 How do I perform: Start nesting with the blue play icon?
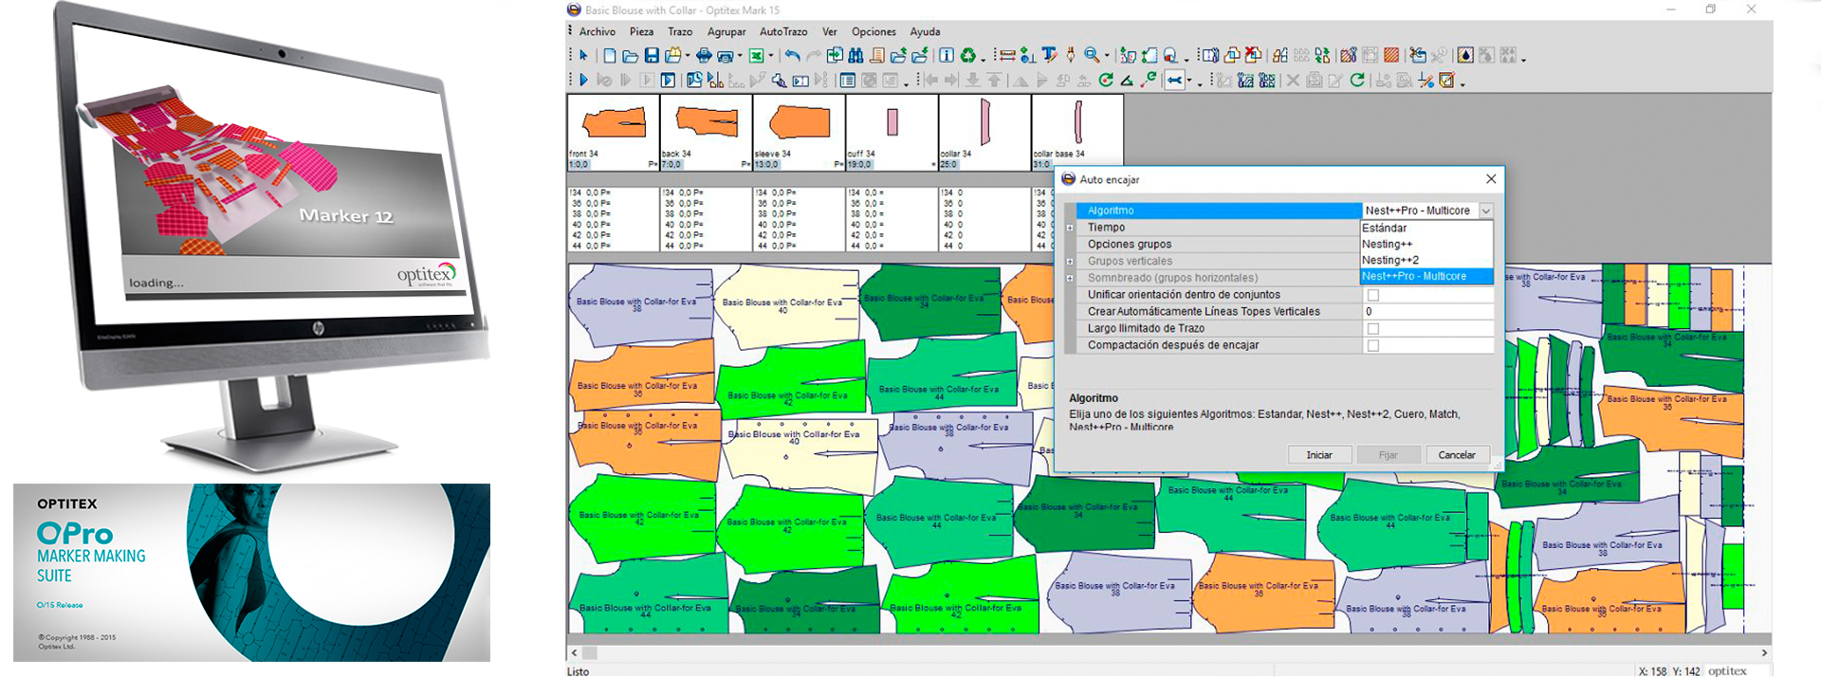[x=584, y=81]
